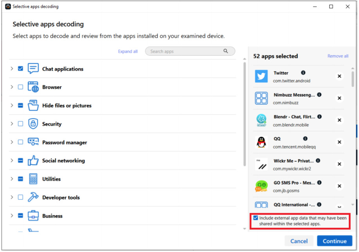Image resolution: width=359 pixels, height=252 pixels.
Task: Open the info icon next to Nimbuzz Messenger
Action: pyautogui.click(x=319, y=95)
